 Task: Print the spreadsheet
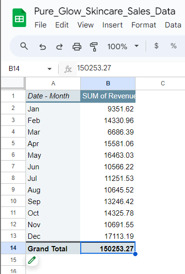click(77, 47)
